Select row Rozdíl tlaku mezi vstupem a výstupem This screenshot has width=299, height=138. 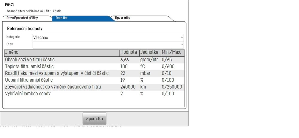click(x=94, y=73)
